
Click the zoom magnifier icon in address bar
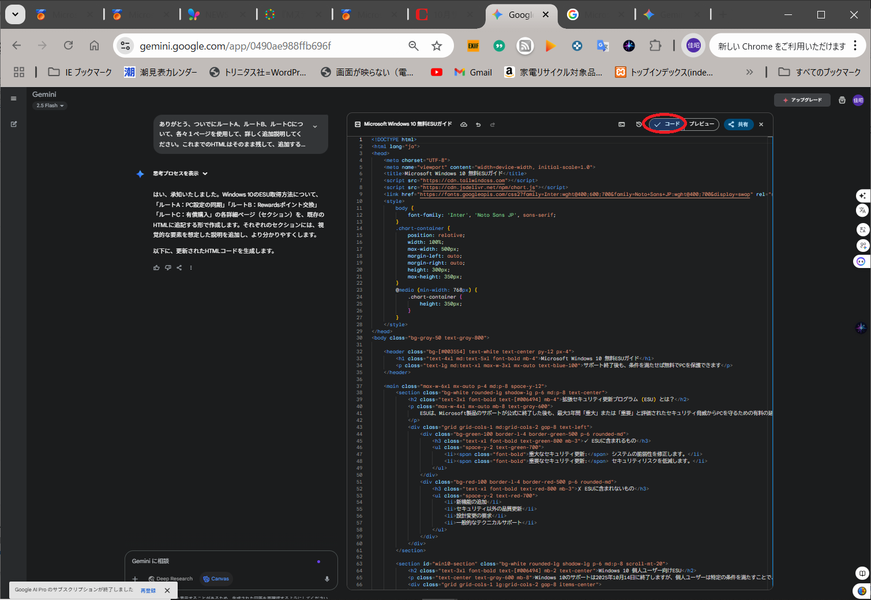point(414,46)
